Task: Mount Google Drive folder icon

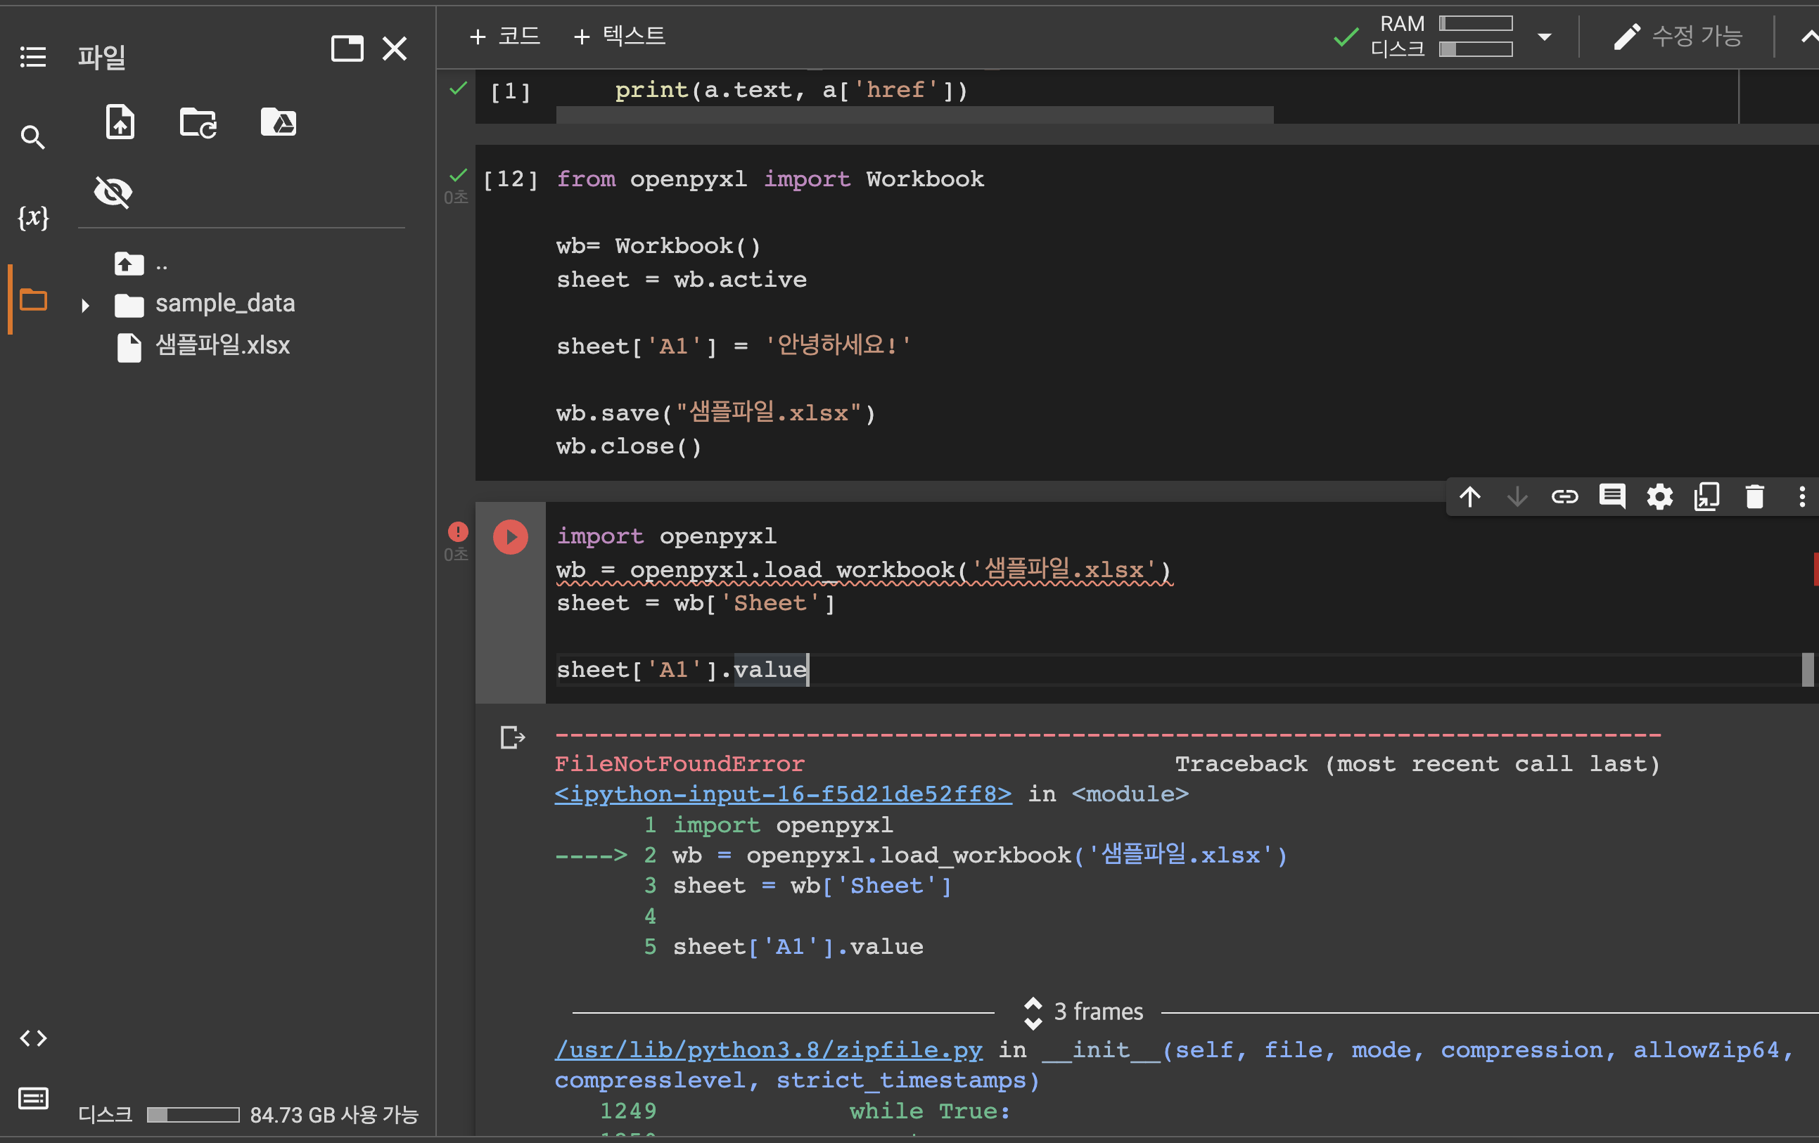Action: pos(278,122)
